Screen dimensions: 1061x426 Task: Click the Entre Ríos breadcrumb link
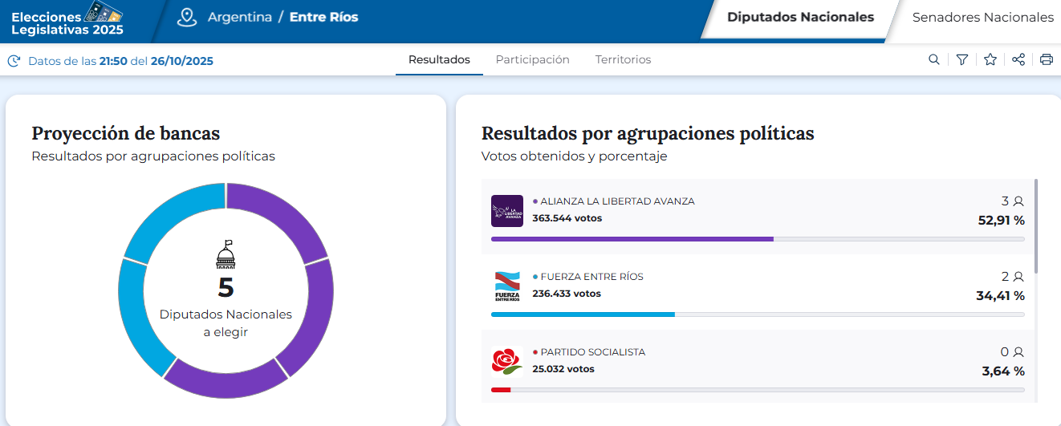tap(323, 17)
